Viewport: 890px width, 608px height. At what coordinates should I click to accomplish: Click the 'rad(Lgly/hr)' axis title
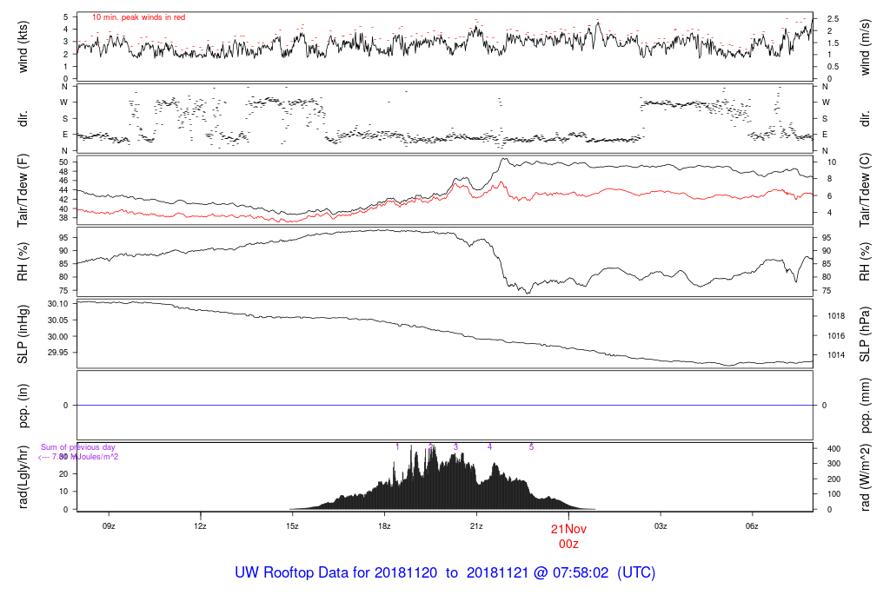23,477
